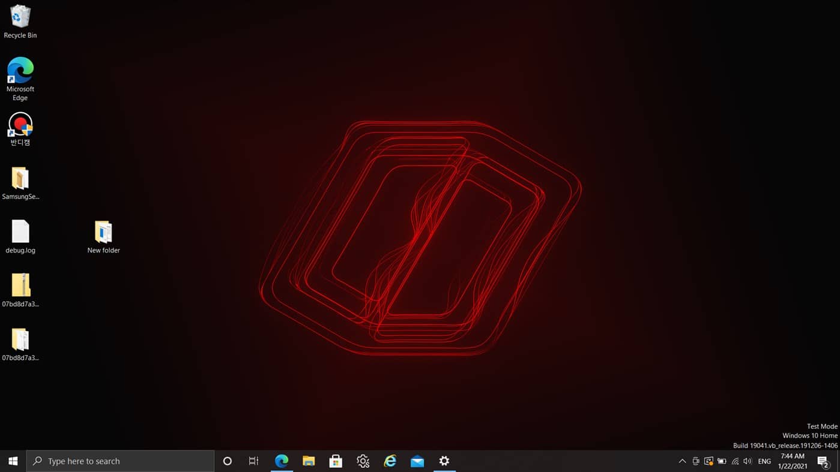The image size is (840, 472).
Task: Open the Action Center notifications
Action: pos(823,461)
